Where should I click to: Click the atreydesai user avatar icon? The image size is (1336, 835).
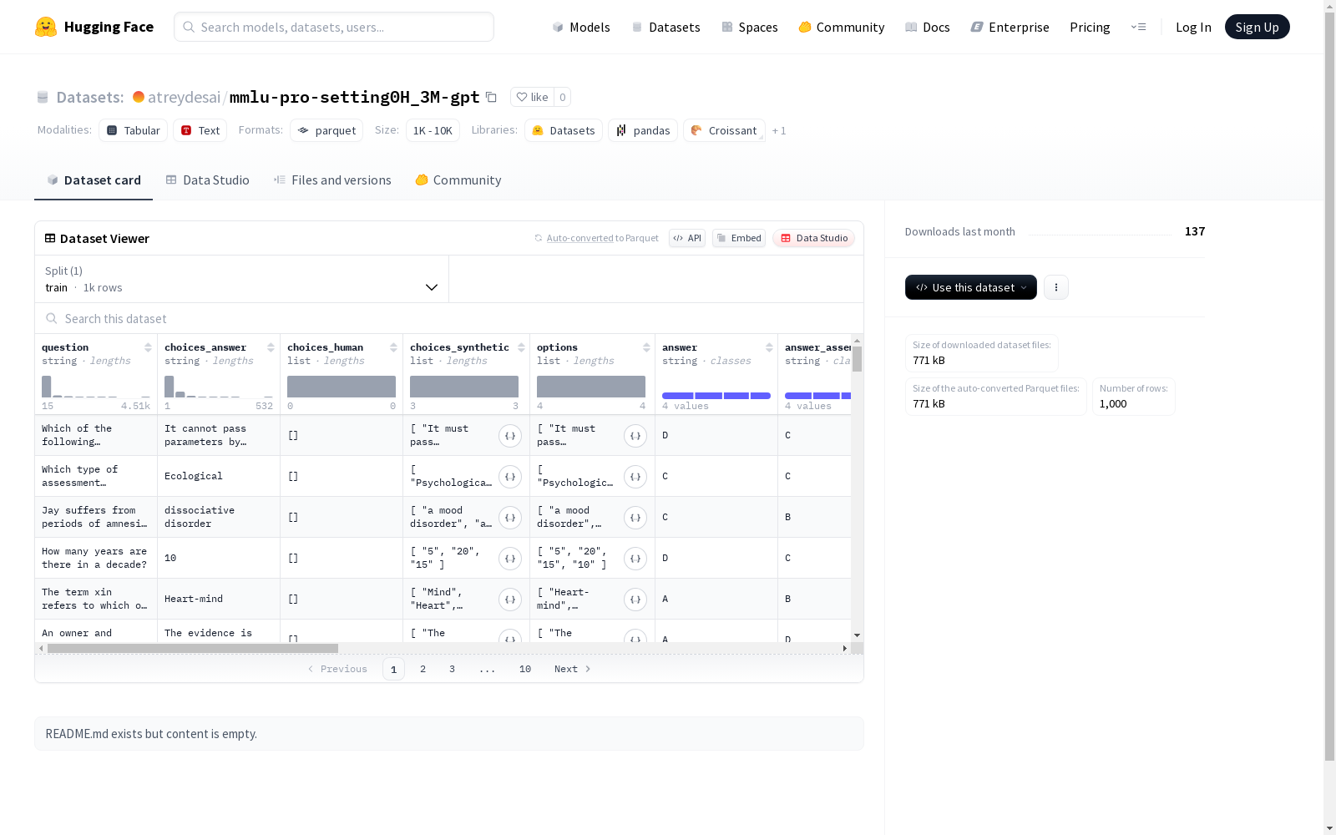pyautogui.click(x=139, y=97)
